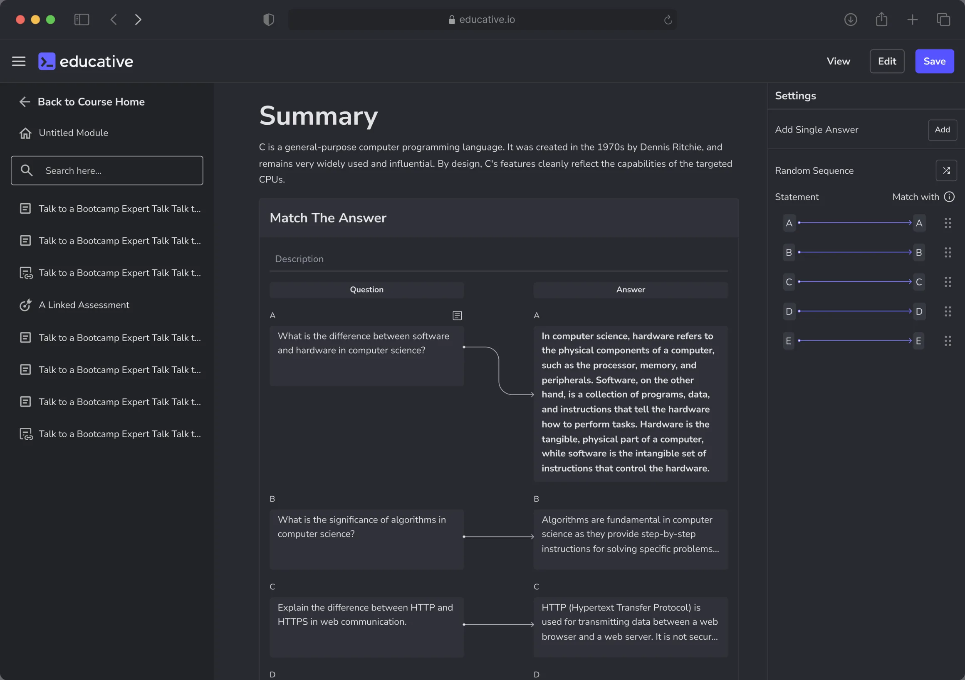Open the Match with info icon
The height and width of the screenshot is (680, 965).
pos(949,197)
